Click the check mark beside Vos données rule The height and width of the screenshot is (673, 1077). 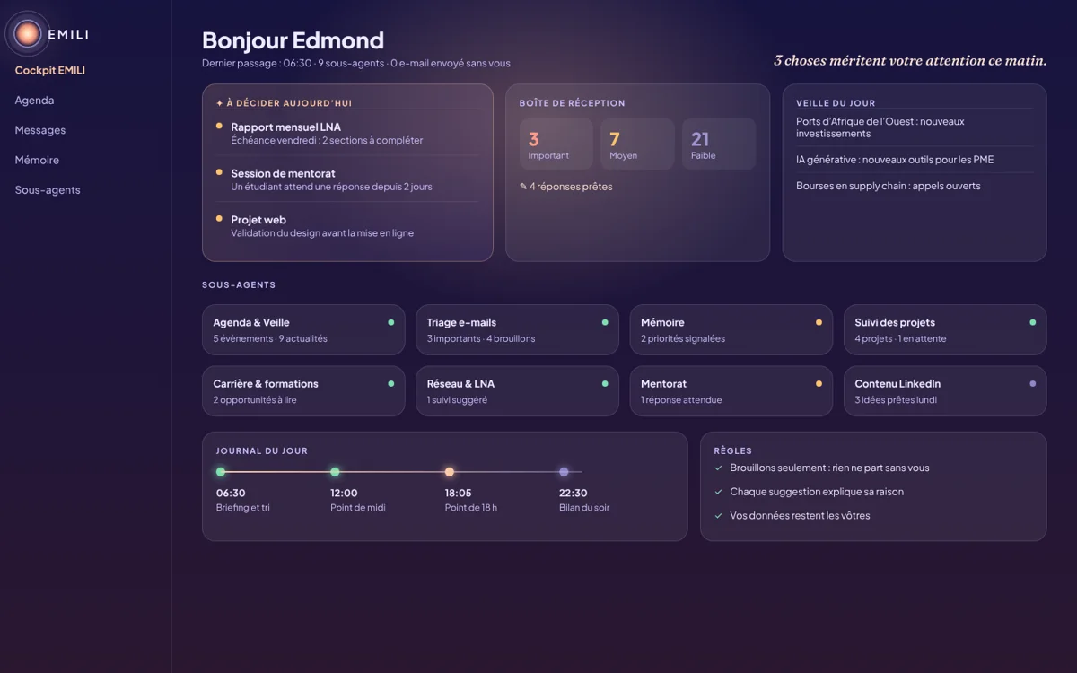tap(718, 516)
